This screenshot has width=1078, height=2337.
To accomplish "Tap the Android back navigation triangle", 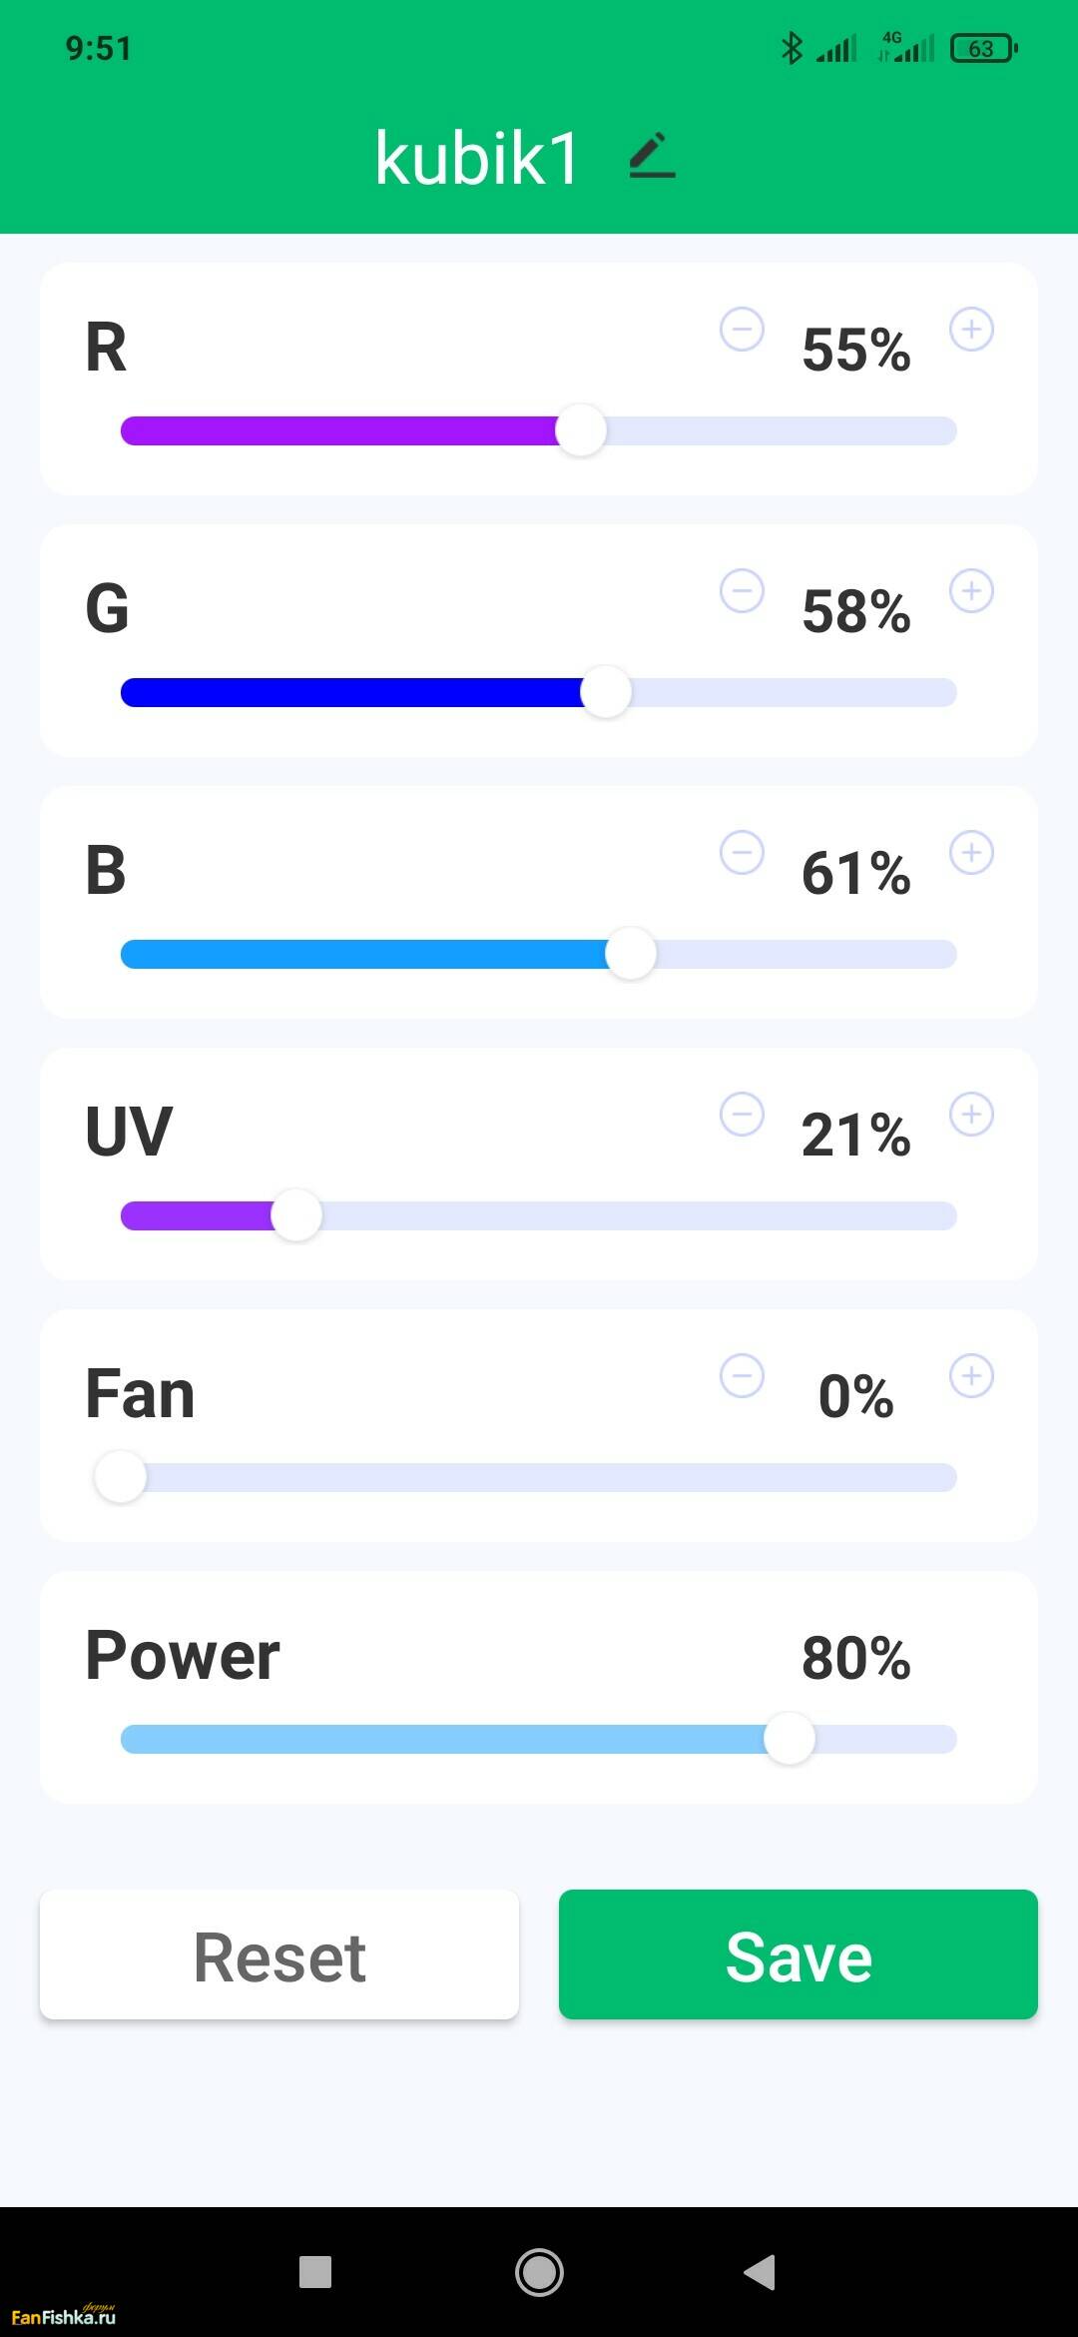I will point(761,2272).
